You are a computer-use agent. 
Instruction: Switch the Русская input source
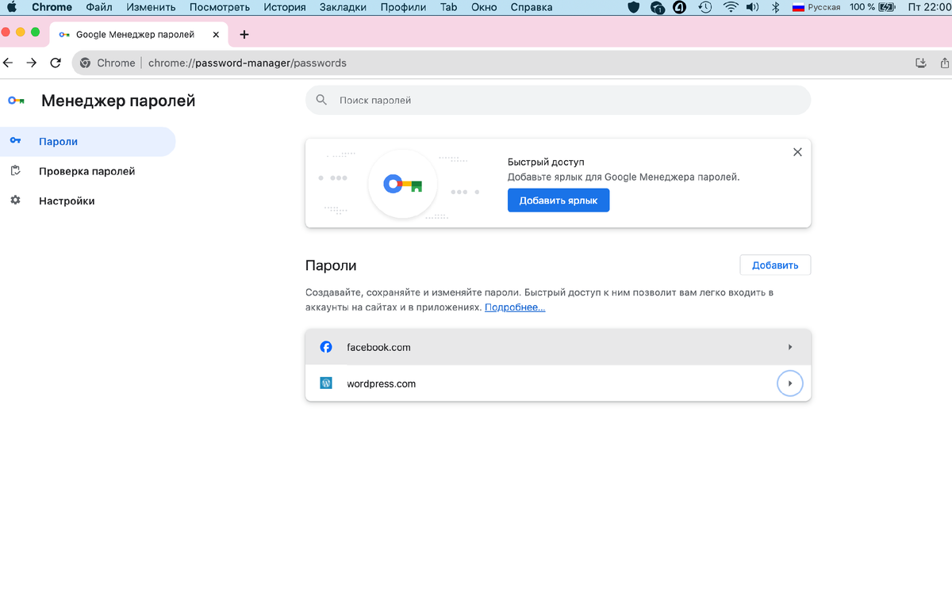point(816,7)
